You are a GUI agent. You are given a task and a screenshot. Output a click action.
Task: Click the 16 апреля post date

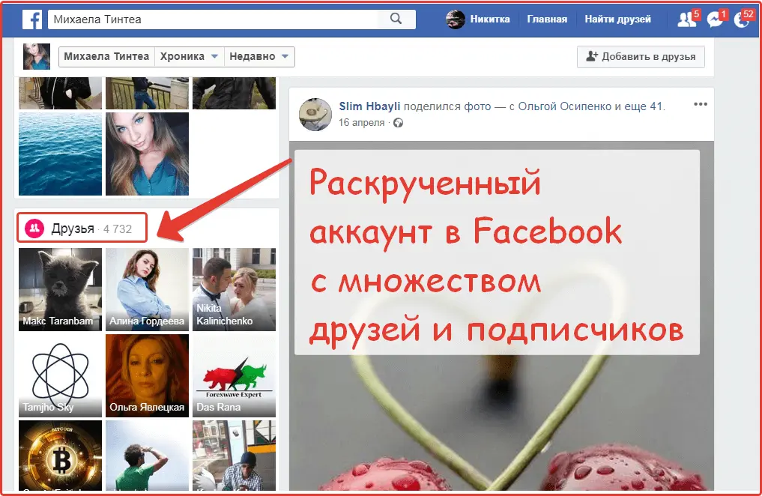361,122
